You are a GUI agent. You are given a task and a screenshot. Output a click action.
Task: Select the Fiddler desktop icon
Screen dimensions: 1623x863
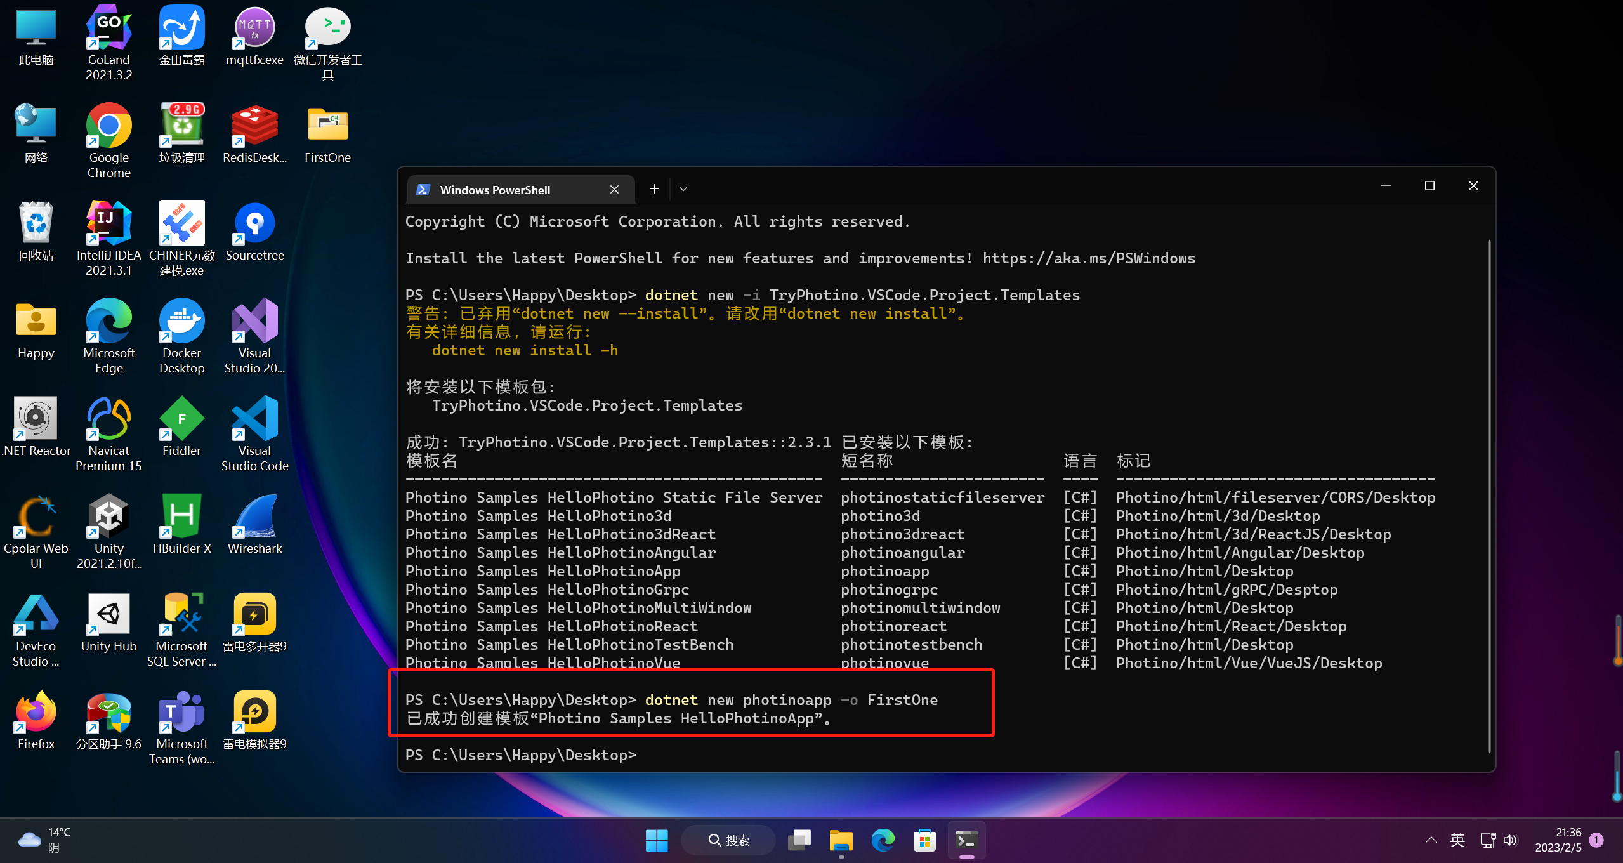point(181,419)
